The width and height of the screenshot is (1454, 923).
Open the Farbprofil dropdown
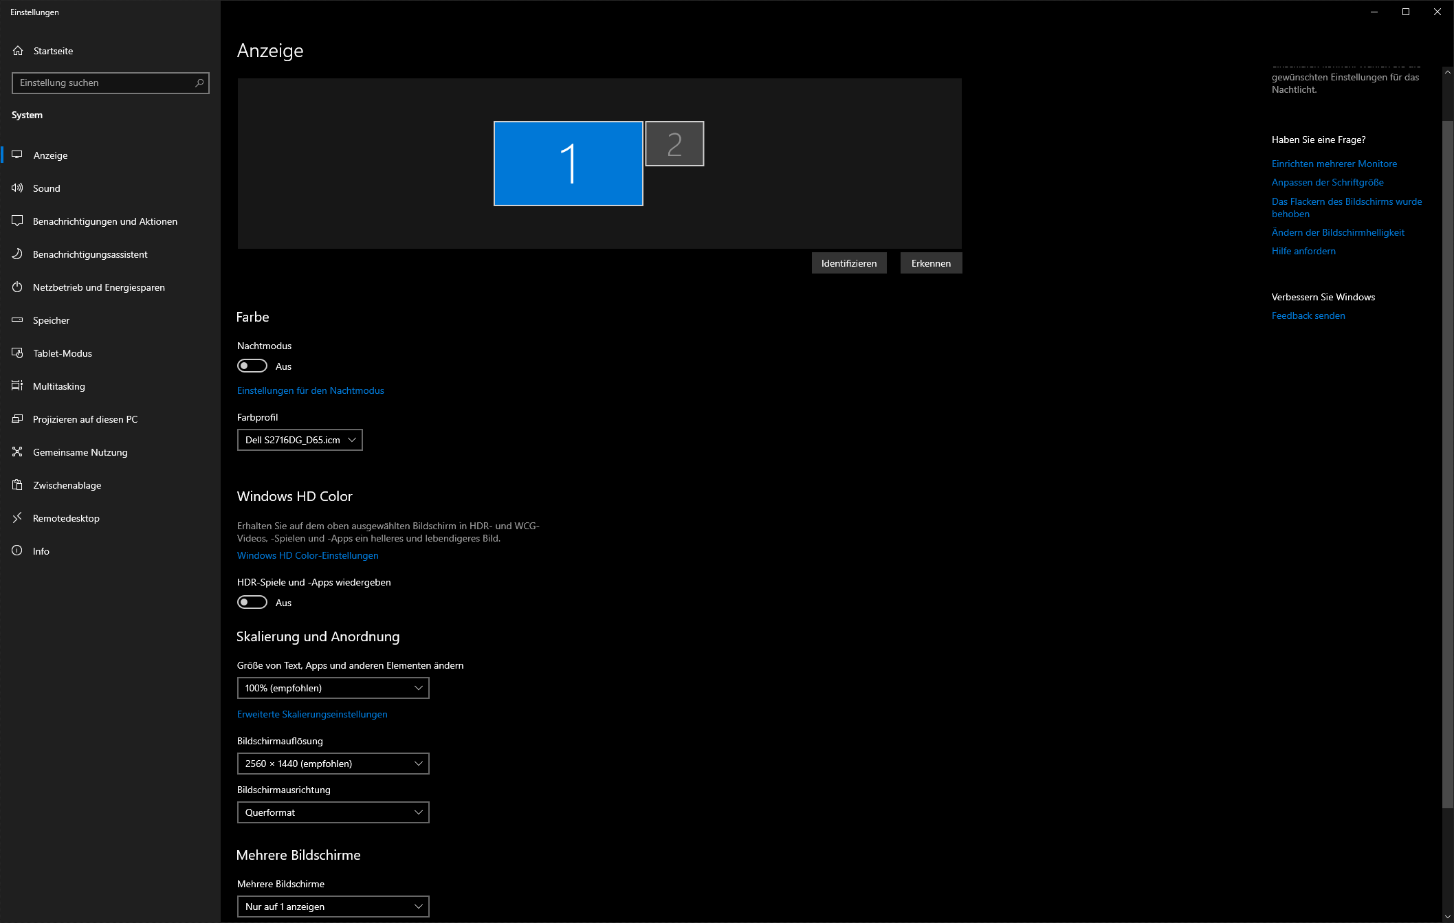[x=300, y=440]
